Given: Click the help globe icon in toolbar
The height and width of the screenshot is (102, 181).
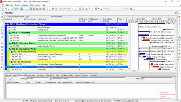Looking at the screenshot, I should coord(131,9).
